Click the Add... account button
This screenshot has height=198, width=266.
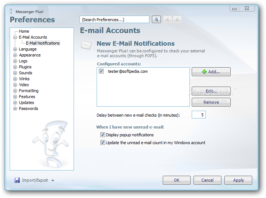211,72
